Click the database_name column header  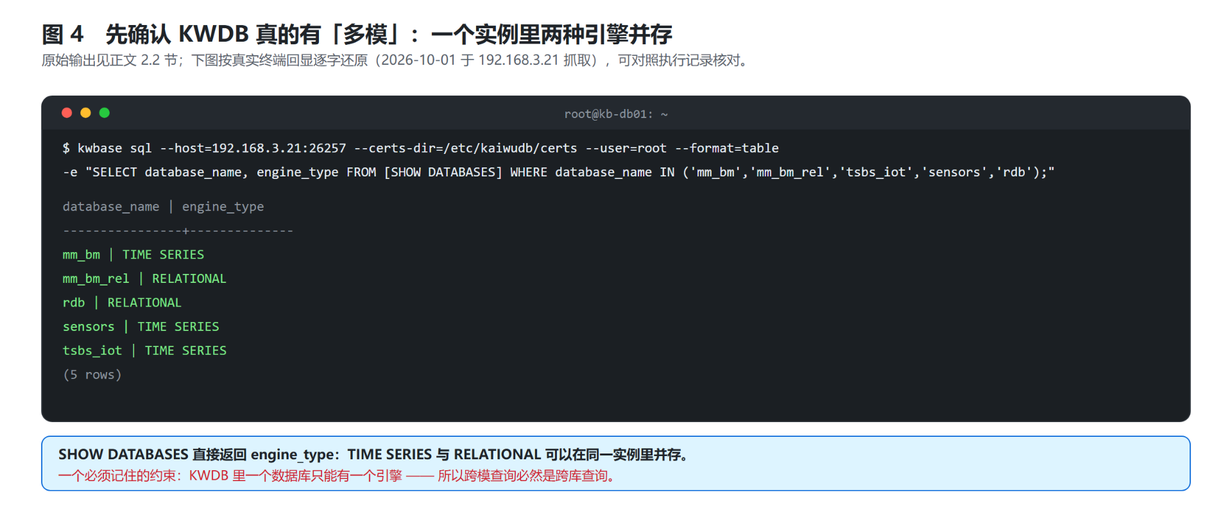click(x=111, y=207)
